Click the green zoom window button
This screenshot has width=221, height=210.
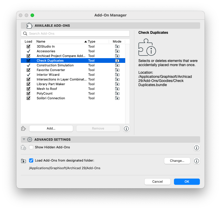(32, 15)
